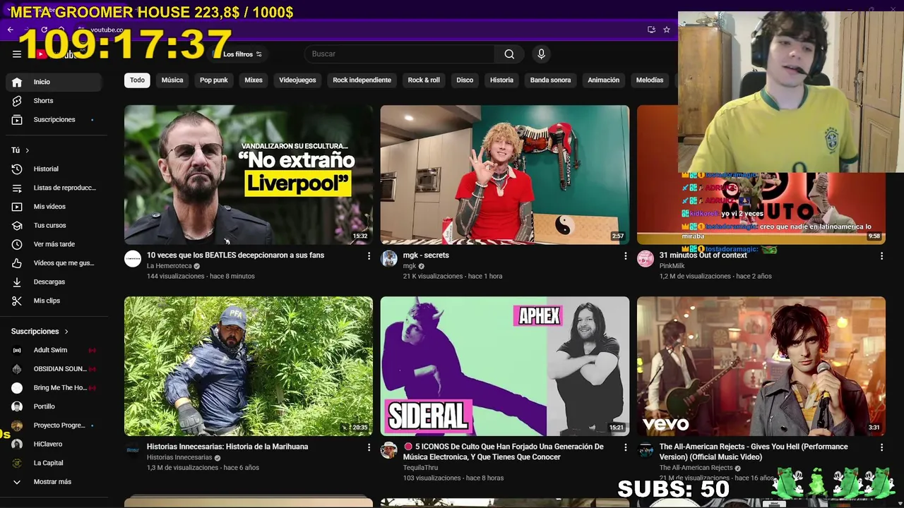Viewport: 904px width, 508px height.
Task: Select the Melodías chip
Action: click(650, 80)
